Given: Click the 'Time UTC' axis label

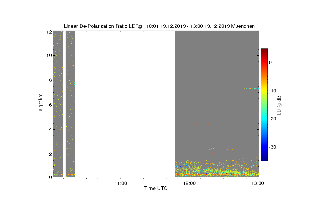Looking at the screenshot, I should [x=156, y=189].
